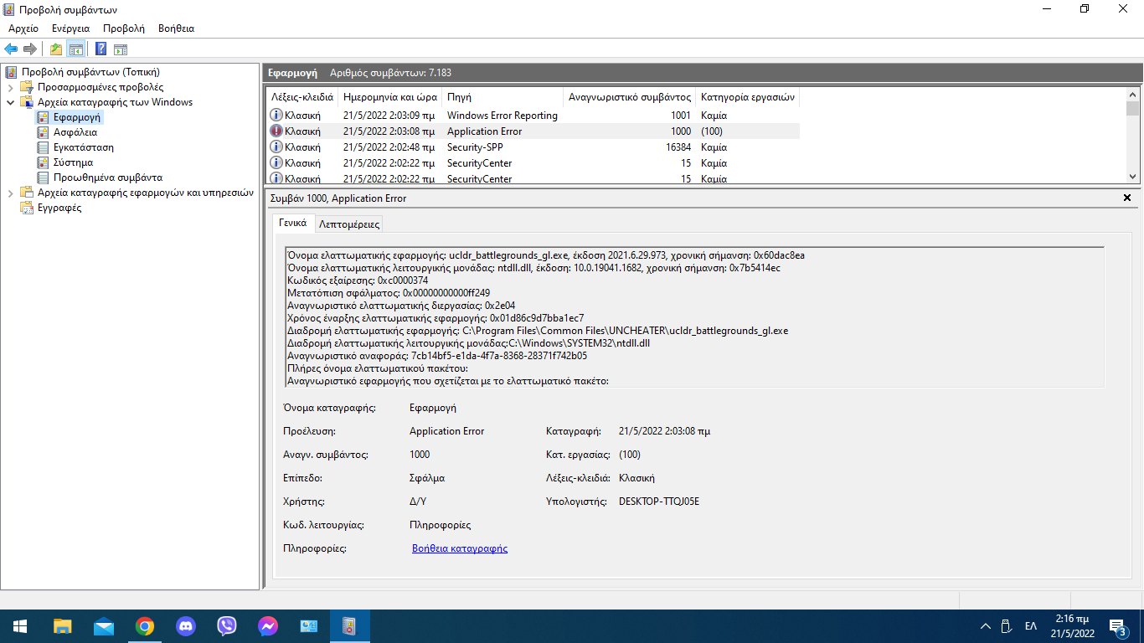Open the Ενέργεια menu

click(x=70, y=28)
